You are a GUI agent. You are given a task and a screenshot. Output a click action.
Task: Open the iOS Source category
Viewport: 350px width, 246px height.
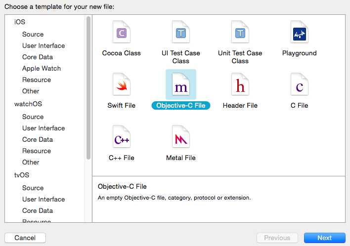click(33, 34)
